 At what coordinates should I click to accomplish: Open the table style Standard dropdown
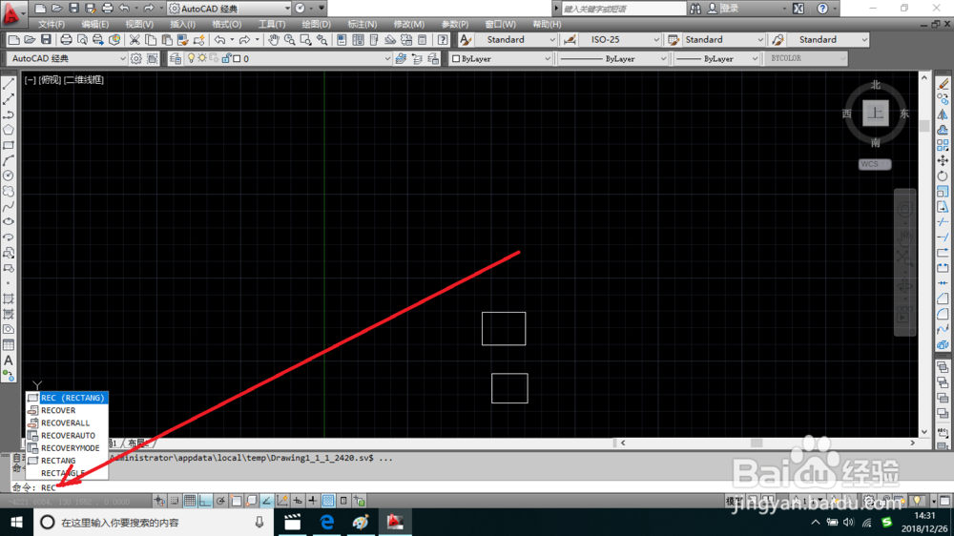click(x=722, y=40)
